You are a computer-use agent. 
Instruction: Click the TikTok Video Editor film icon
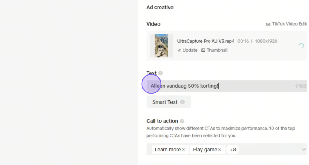pos(268,24)
